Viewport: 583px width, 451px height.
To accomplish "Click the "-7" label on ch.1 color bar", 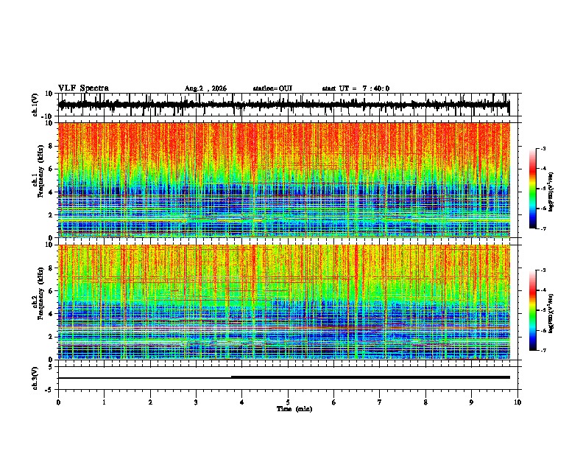I will tap(543, 228).
